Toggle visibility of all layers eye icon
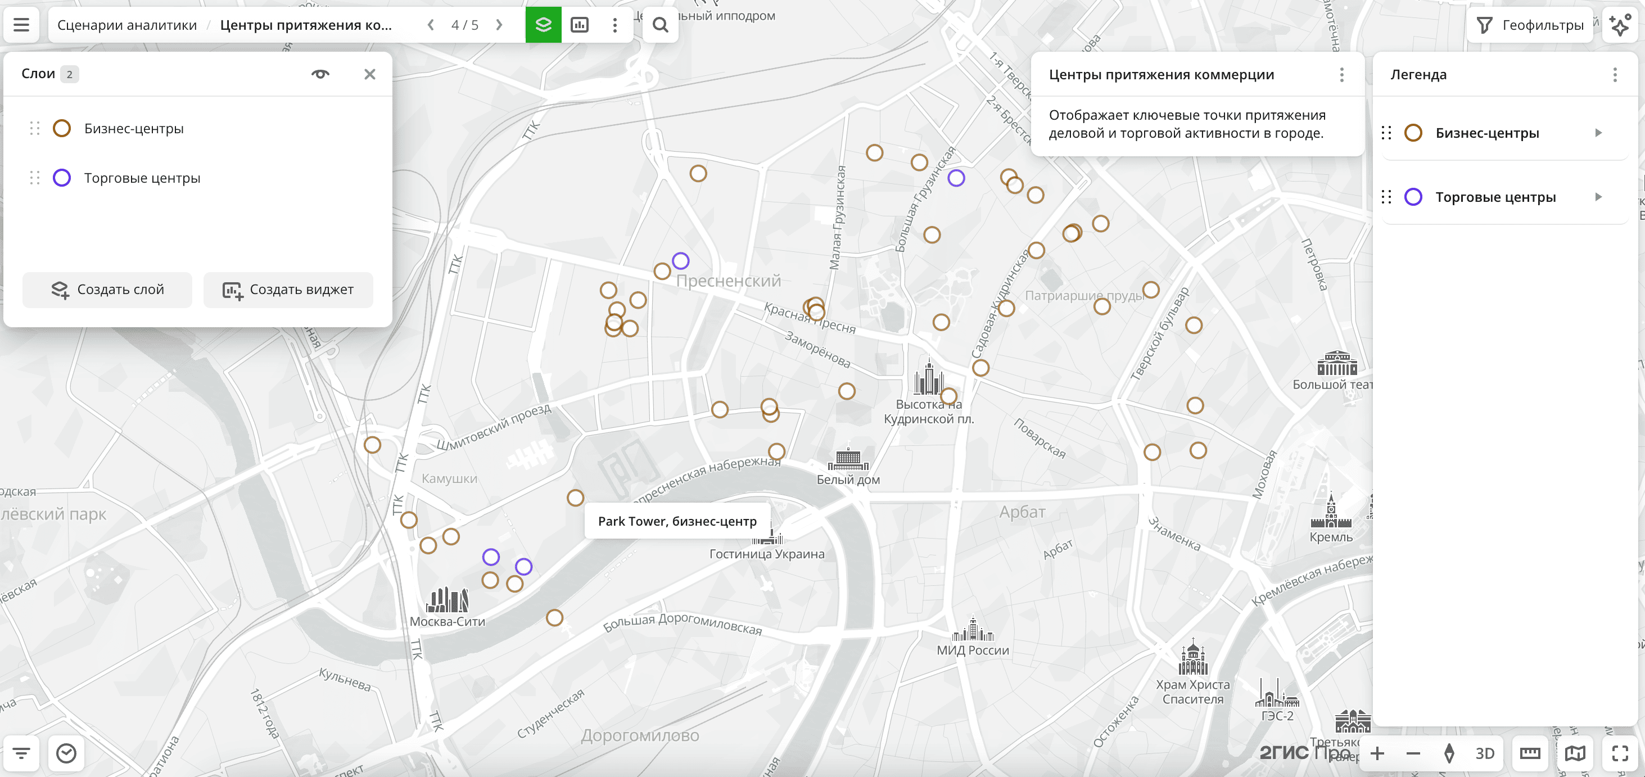1645x777 pixels. [x=320, y=74]
